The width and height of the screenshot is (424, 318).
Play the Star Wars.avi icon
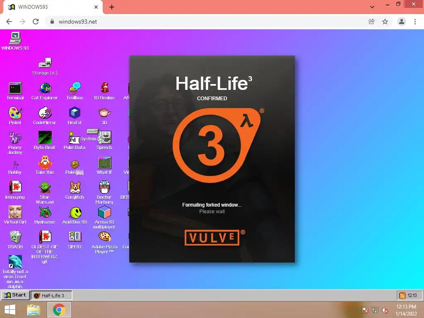[x=45, y=193]
